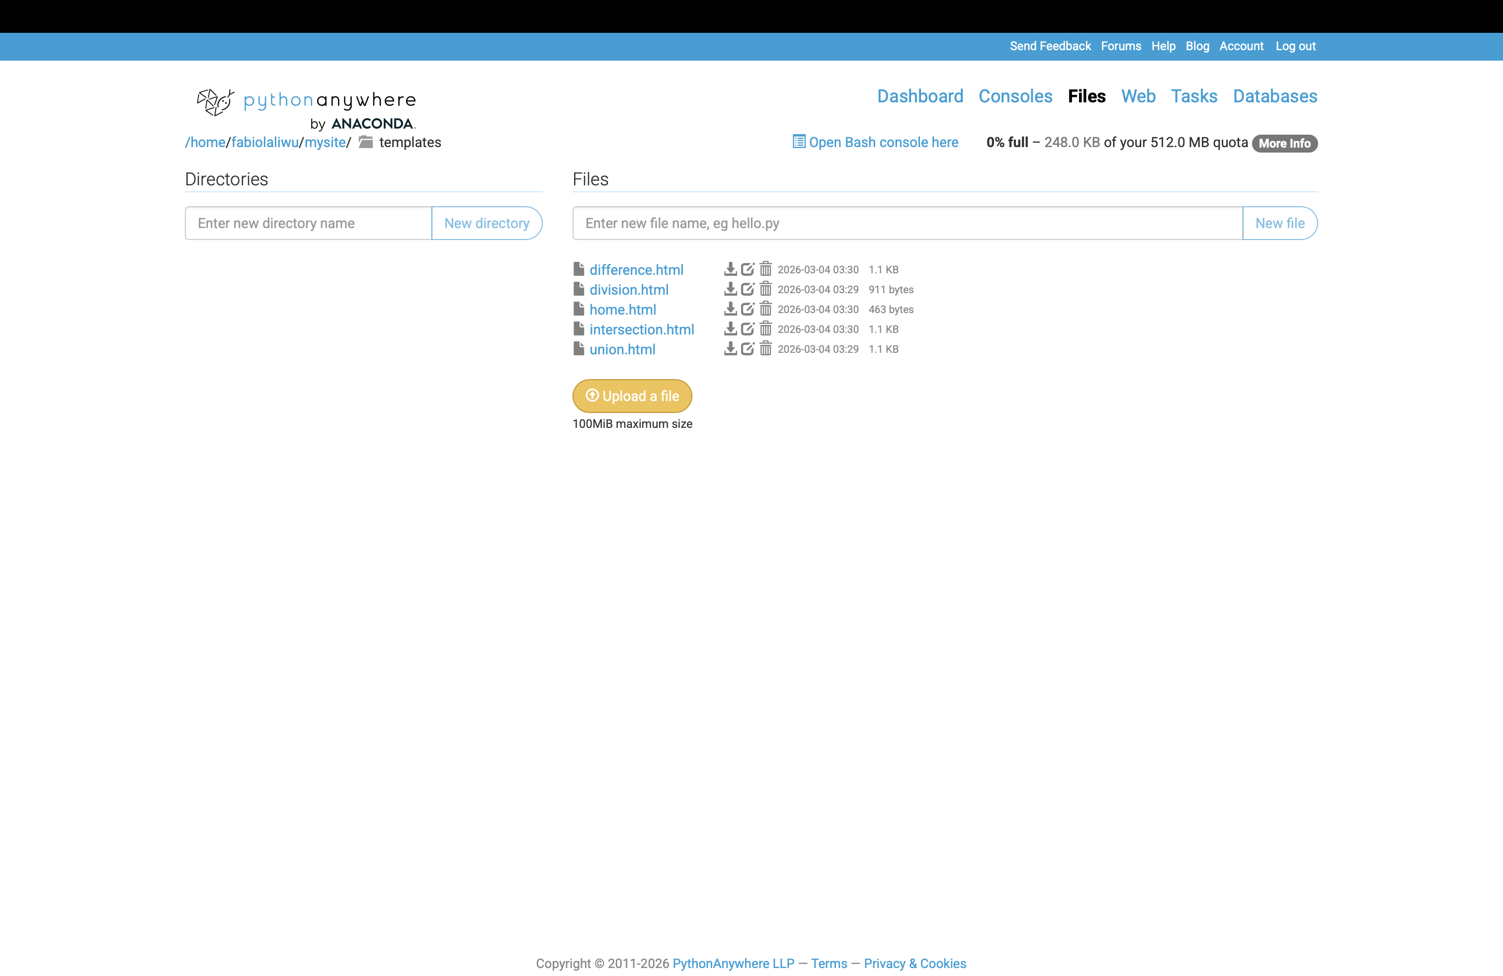
Task: Click the trash icon beside union.html
Action: (765, 349)
